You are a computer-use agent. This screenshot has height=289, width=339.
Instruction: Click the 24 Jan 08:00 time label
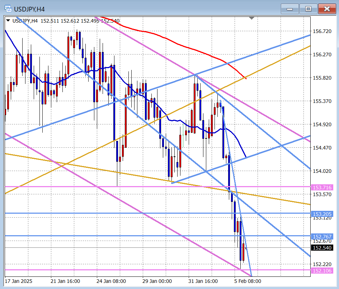click(112, 281)
